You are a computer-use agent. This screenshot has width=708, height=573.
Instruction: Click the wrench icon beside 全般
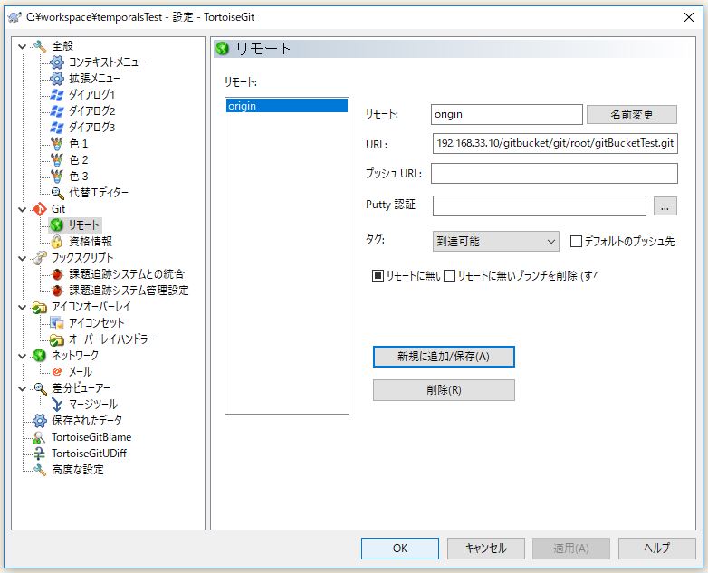pos(40,46)
